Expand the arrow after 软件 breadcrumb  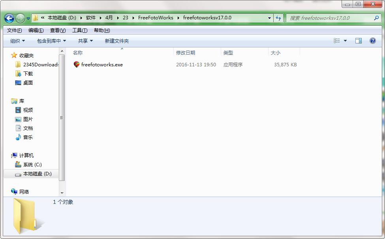100,18
